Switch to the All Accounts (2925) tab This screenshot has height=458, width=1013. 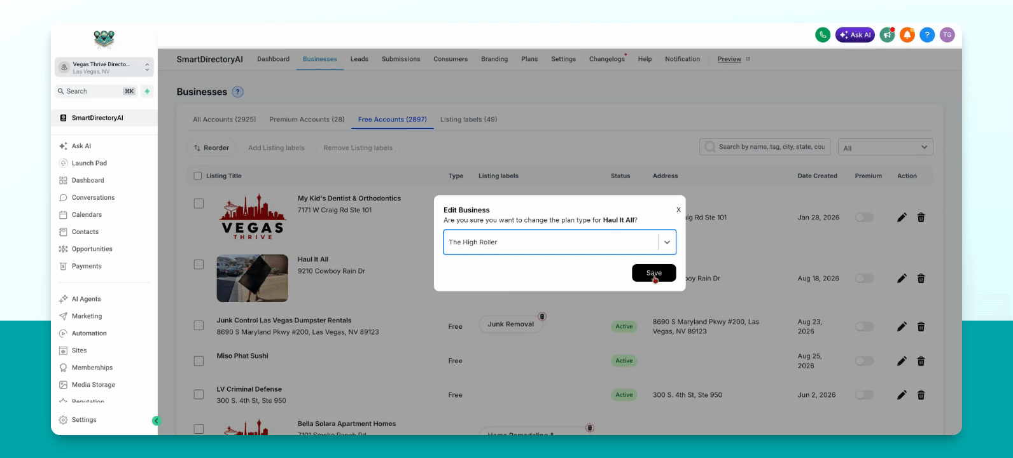coord(225,120)
